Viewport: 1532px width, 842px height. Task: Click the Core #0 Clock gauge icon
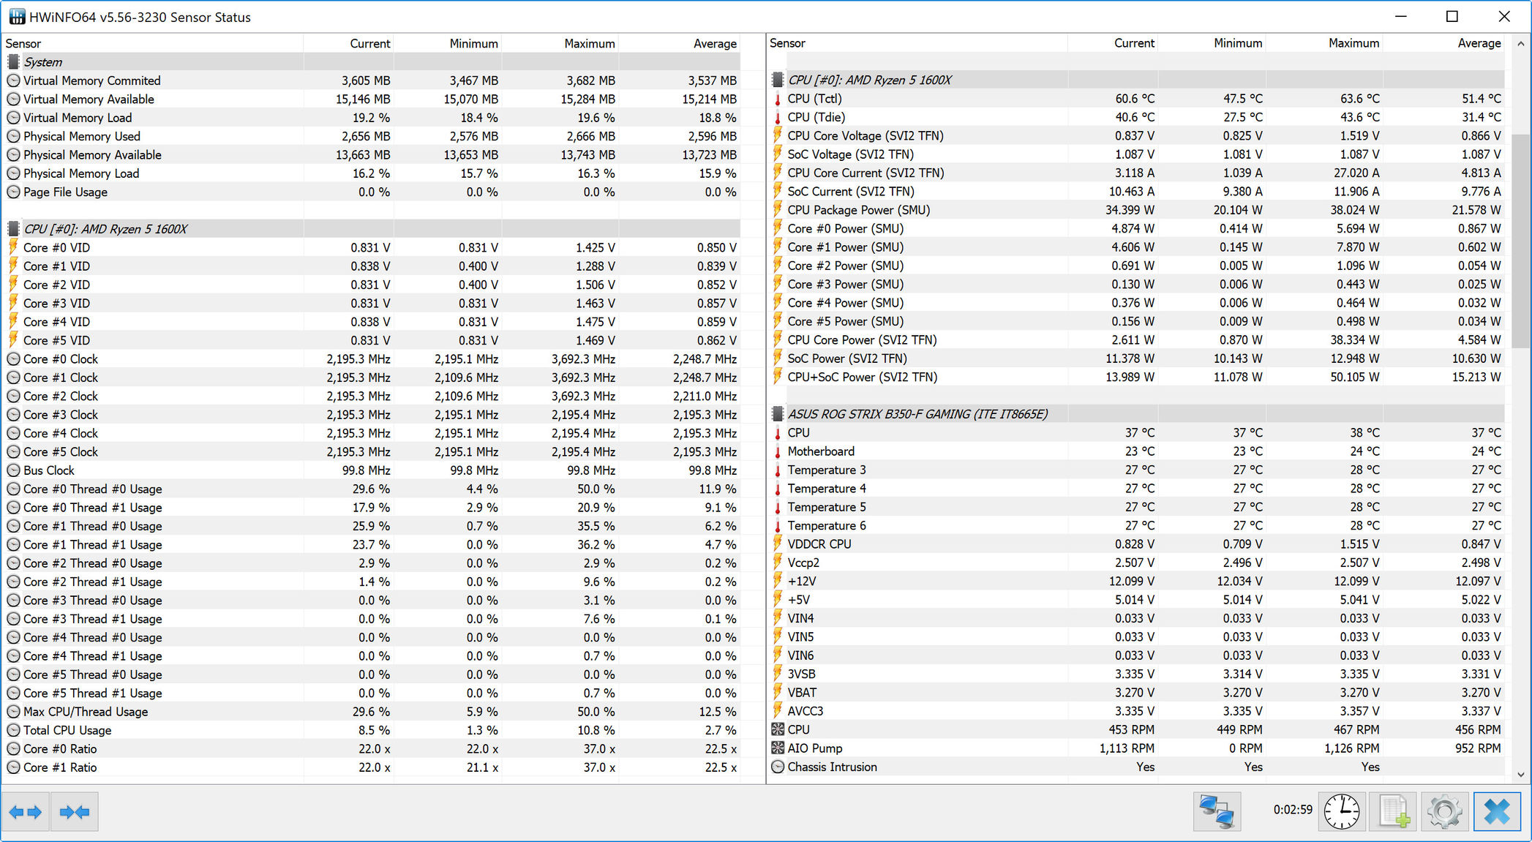pos(13,359)
